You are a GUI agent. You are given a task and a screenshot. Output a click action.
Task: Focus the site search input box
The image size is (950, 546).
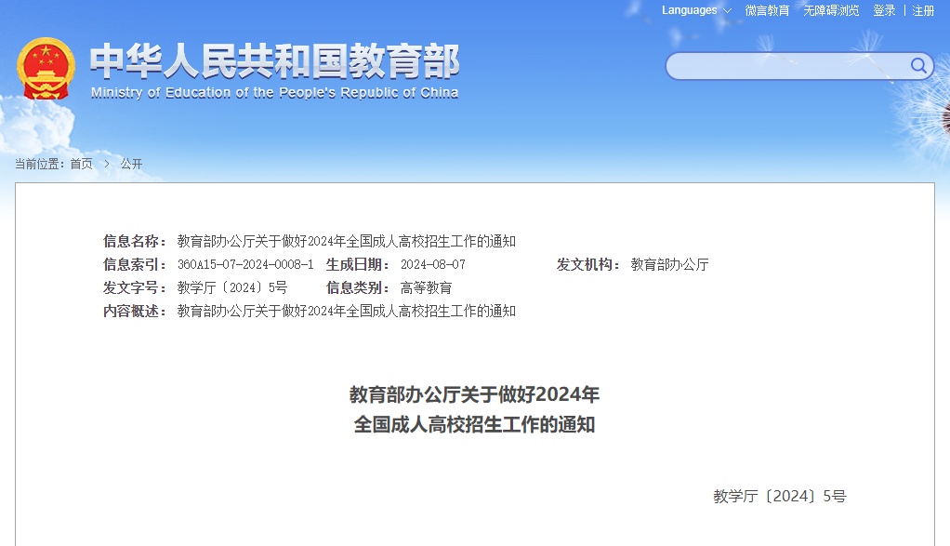click(785, 66)
